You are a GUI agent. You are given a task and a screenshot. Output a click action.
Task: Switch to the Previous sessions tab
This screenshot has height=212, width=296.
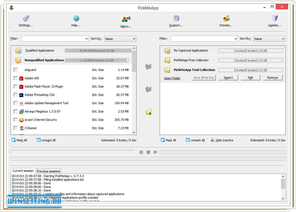point(48,171)
